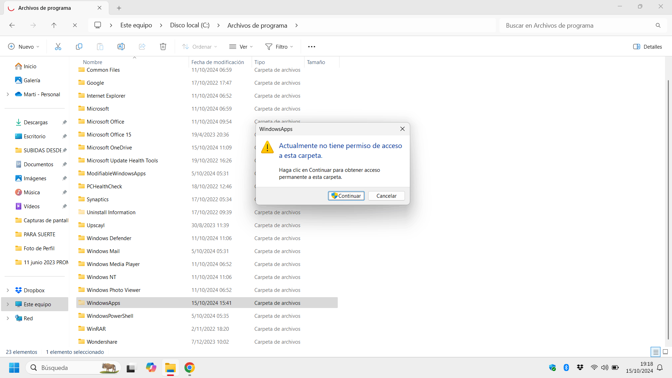Switch to details list view icon

pyautogui.click(x=656, y=352)
